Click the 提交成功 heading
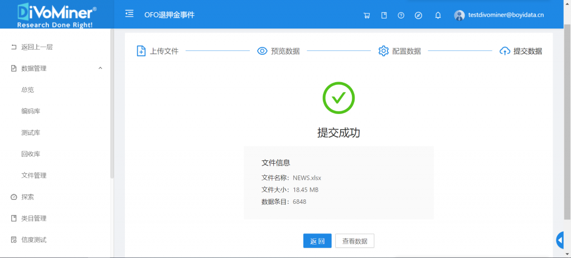The width and height of the screenshot is (571, 258). click(x=338, y=133)
